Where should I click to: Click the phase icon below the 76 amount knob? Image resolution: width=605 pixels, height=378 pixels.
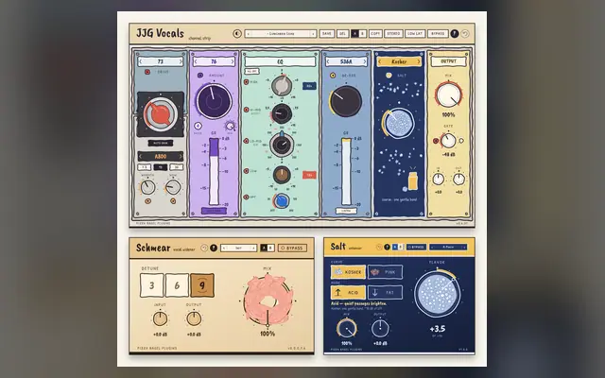click(x=198, y=126)
